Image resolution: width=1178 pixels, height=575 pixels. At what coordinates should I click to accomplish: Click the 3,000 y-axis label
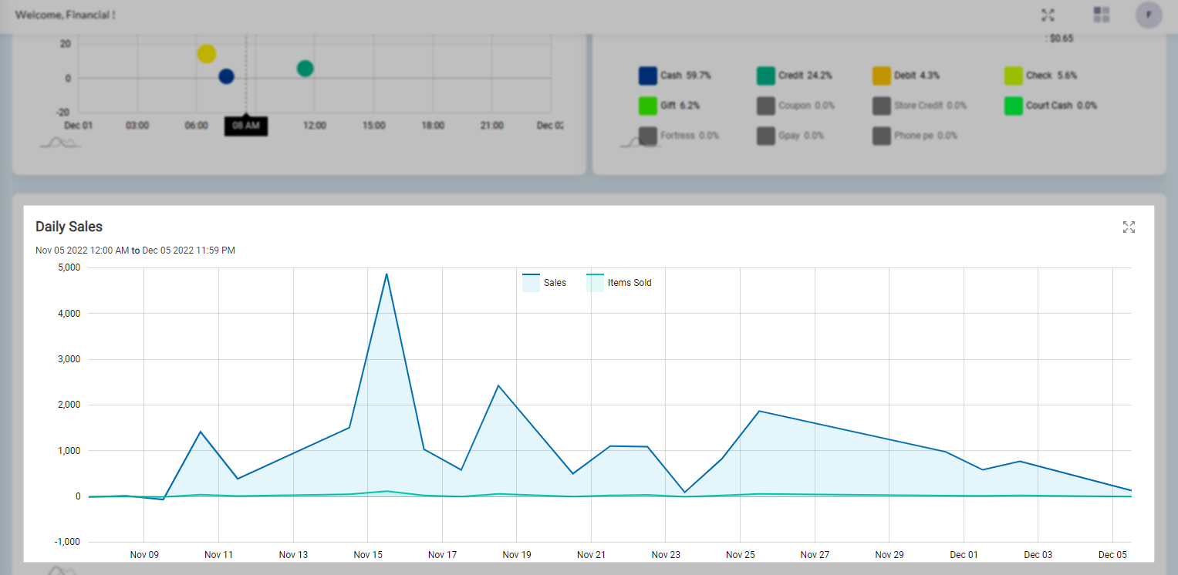tap(68, 359)
